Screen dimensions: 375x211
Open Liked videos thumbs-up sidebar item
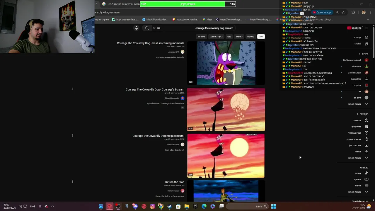[367, 139]
